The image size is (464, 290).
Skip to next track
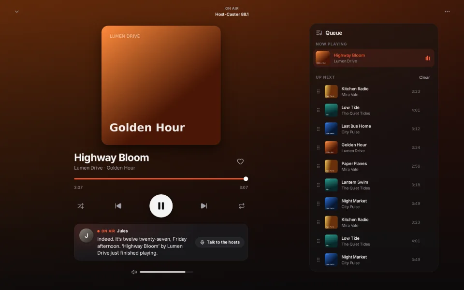click(204, 206)
